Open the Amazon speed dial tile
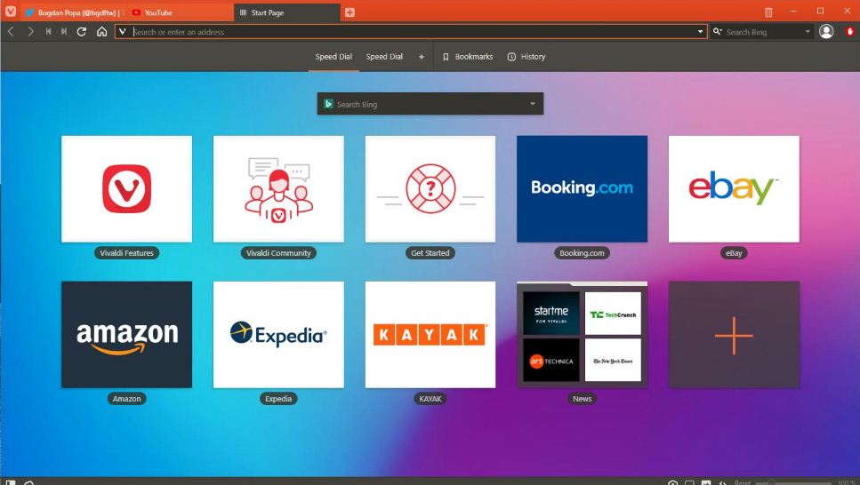Image resolution: width=860 pixels, height=485 pixels. pyautogui.click(x=126, y=335)
